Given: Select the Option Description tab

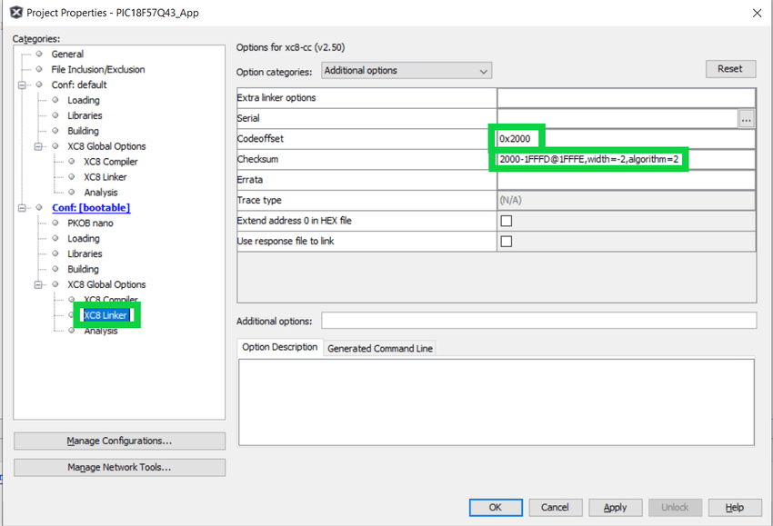Looking at the screenshot, I should pyautogui.click(x=280, y=347).
